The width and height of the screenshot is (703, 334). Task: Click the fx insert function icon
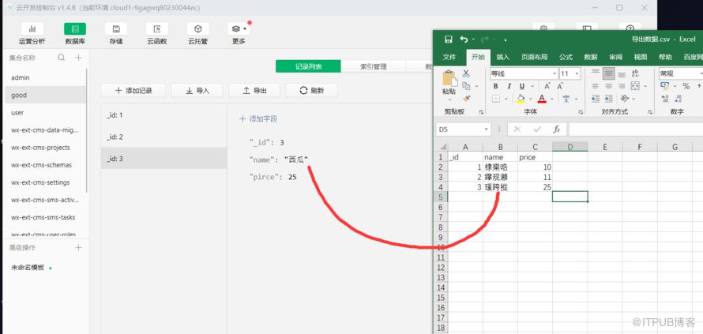pos(556,129)
